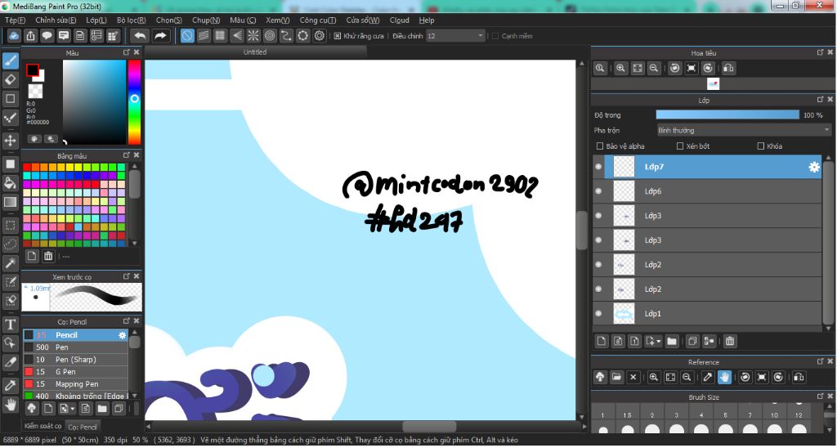Viewport: 837px width, 448px height.
Task: Select the white background color swatch
Action: [39, 77]
